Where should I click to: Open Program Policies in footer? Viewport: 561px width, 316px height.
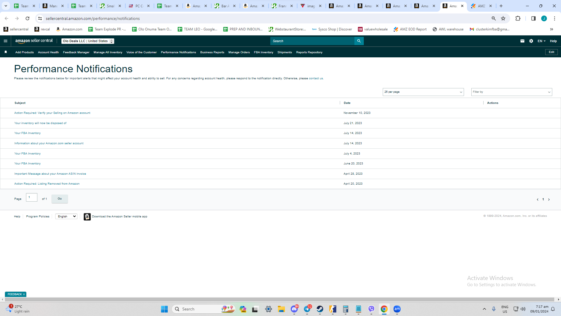[x=38, y=217]
